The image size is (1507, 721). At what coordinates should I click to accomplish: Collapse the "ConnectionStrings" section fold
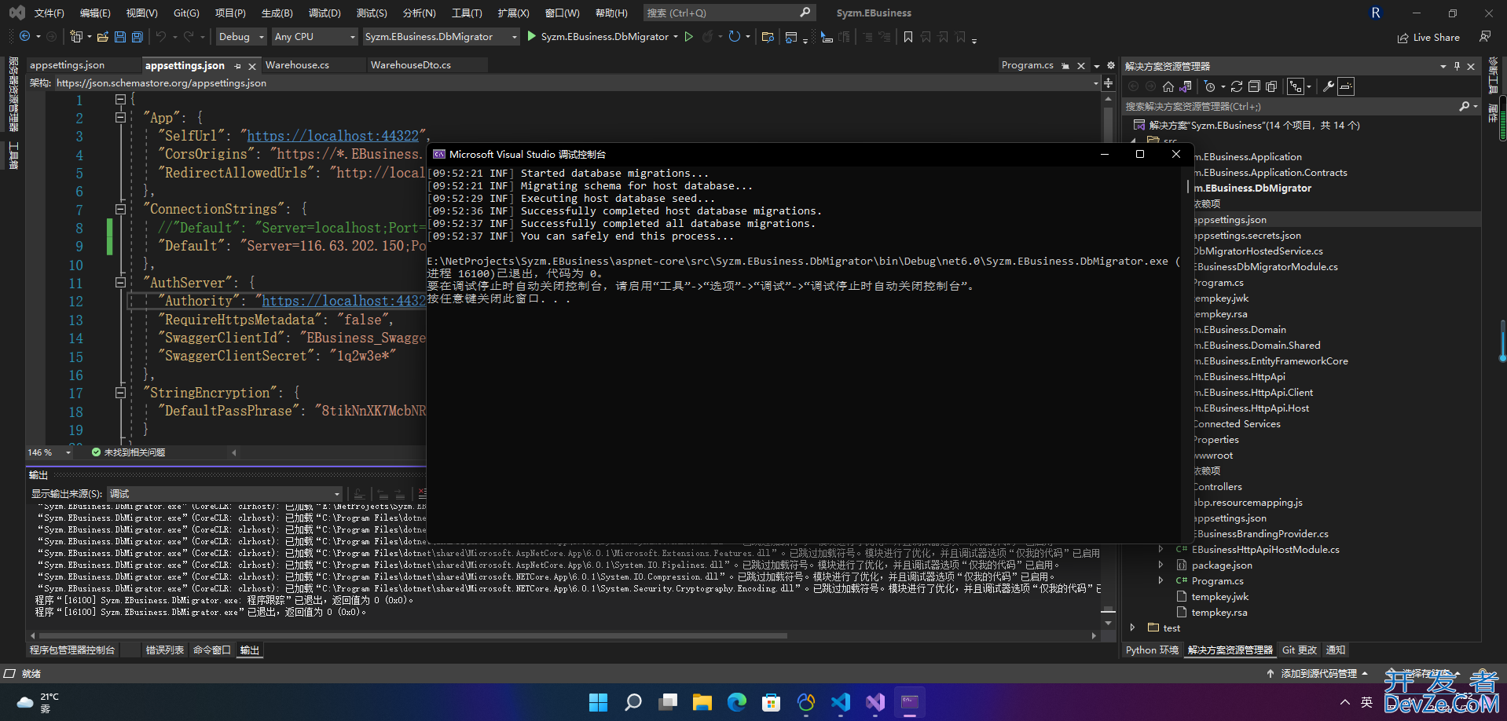tap(120, 209)
